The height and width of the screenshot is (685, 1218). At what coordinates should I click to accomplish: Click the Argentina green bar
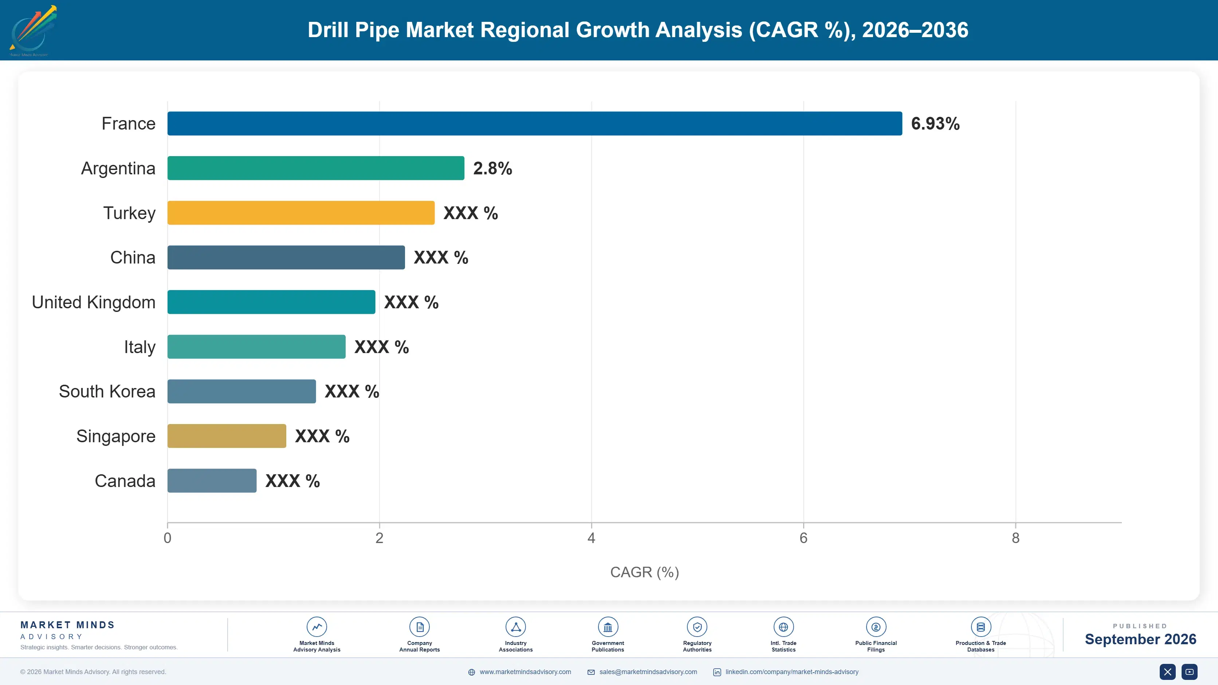coord(316,168)
